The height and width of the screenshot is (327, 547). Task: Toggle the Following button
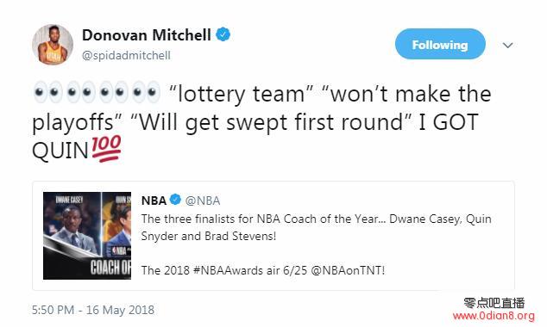pos(440,44)
